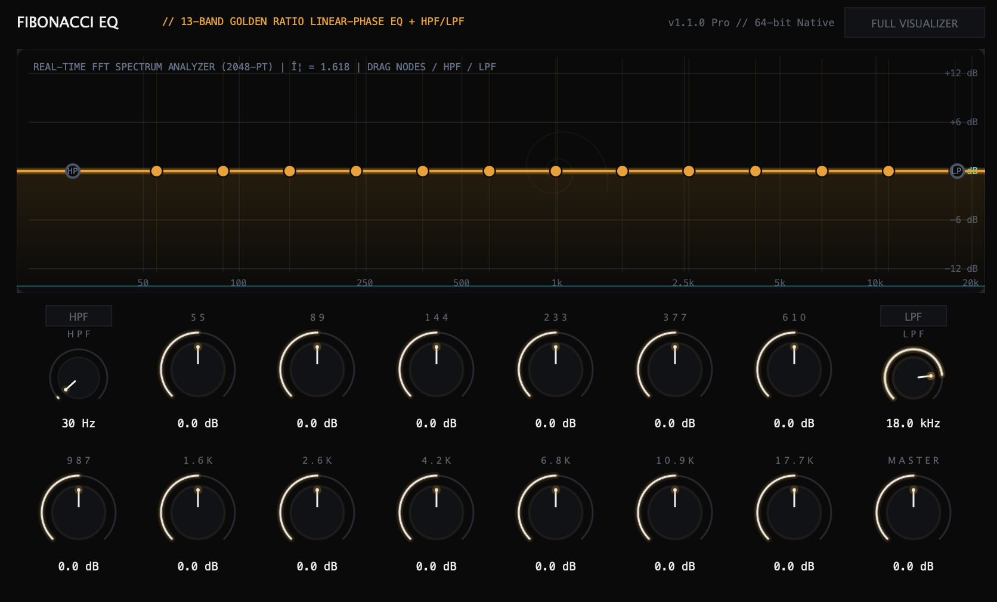The height and width of the screenshot is (602, 997).
Task: Click the 233 Hz band gain knob
Action: tap(556, 370)
